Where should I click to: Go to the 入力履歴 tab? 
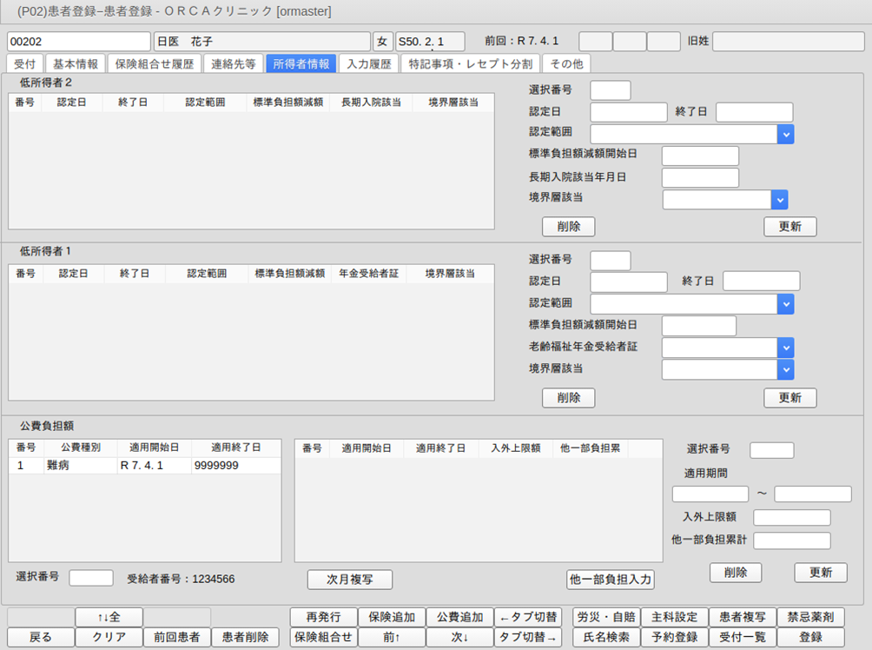369,63
